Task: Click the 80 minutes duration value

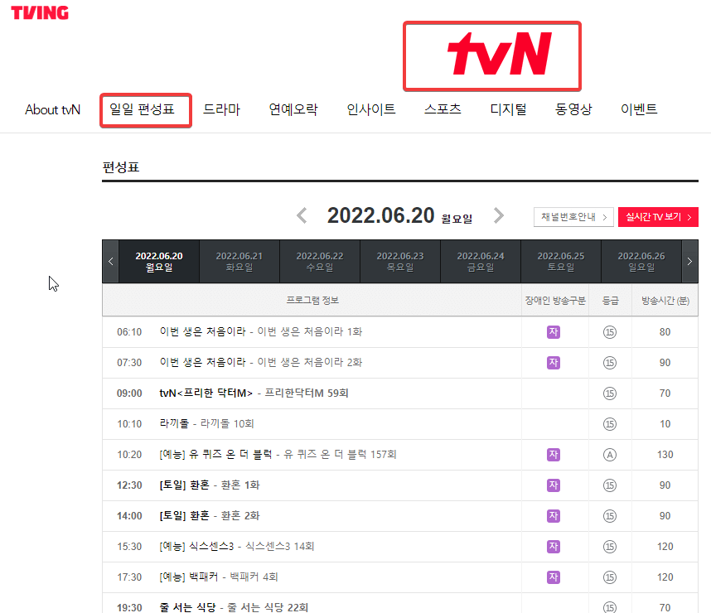Action: 665,332
